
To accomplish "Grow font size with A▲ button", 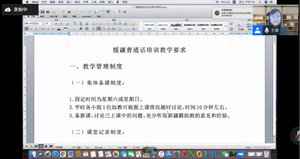I will tap(57, 24).
